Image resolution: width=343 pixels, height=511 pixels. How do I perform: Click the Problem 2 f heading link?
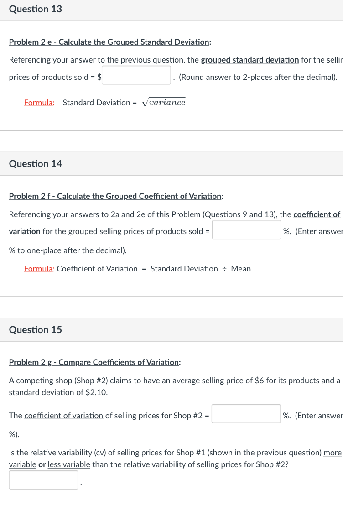pos(115,196)
